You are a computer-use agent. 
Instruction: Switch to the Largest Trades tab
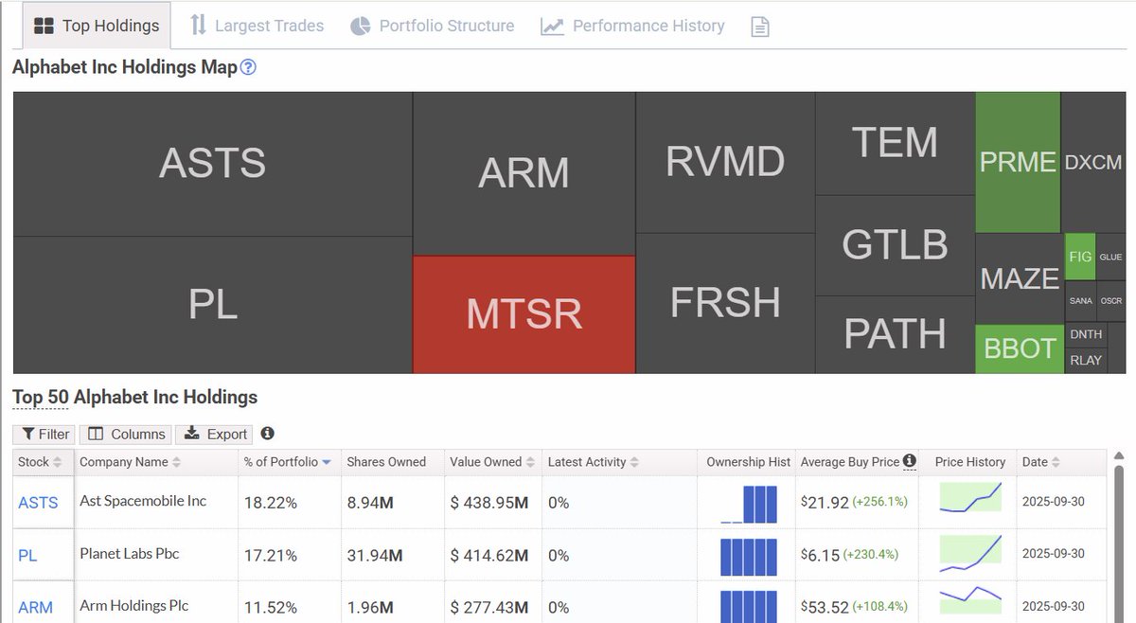tap(256, 26)
